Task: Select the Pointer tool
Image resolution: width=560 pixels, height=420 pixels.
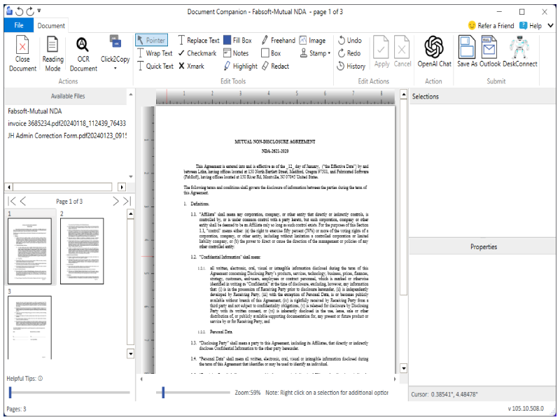Action: [x=151, y=40]
